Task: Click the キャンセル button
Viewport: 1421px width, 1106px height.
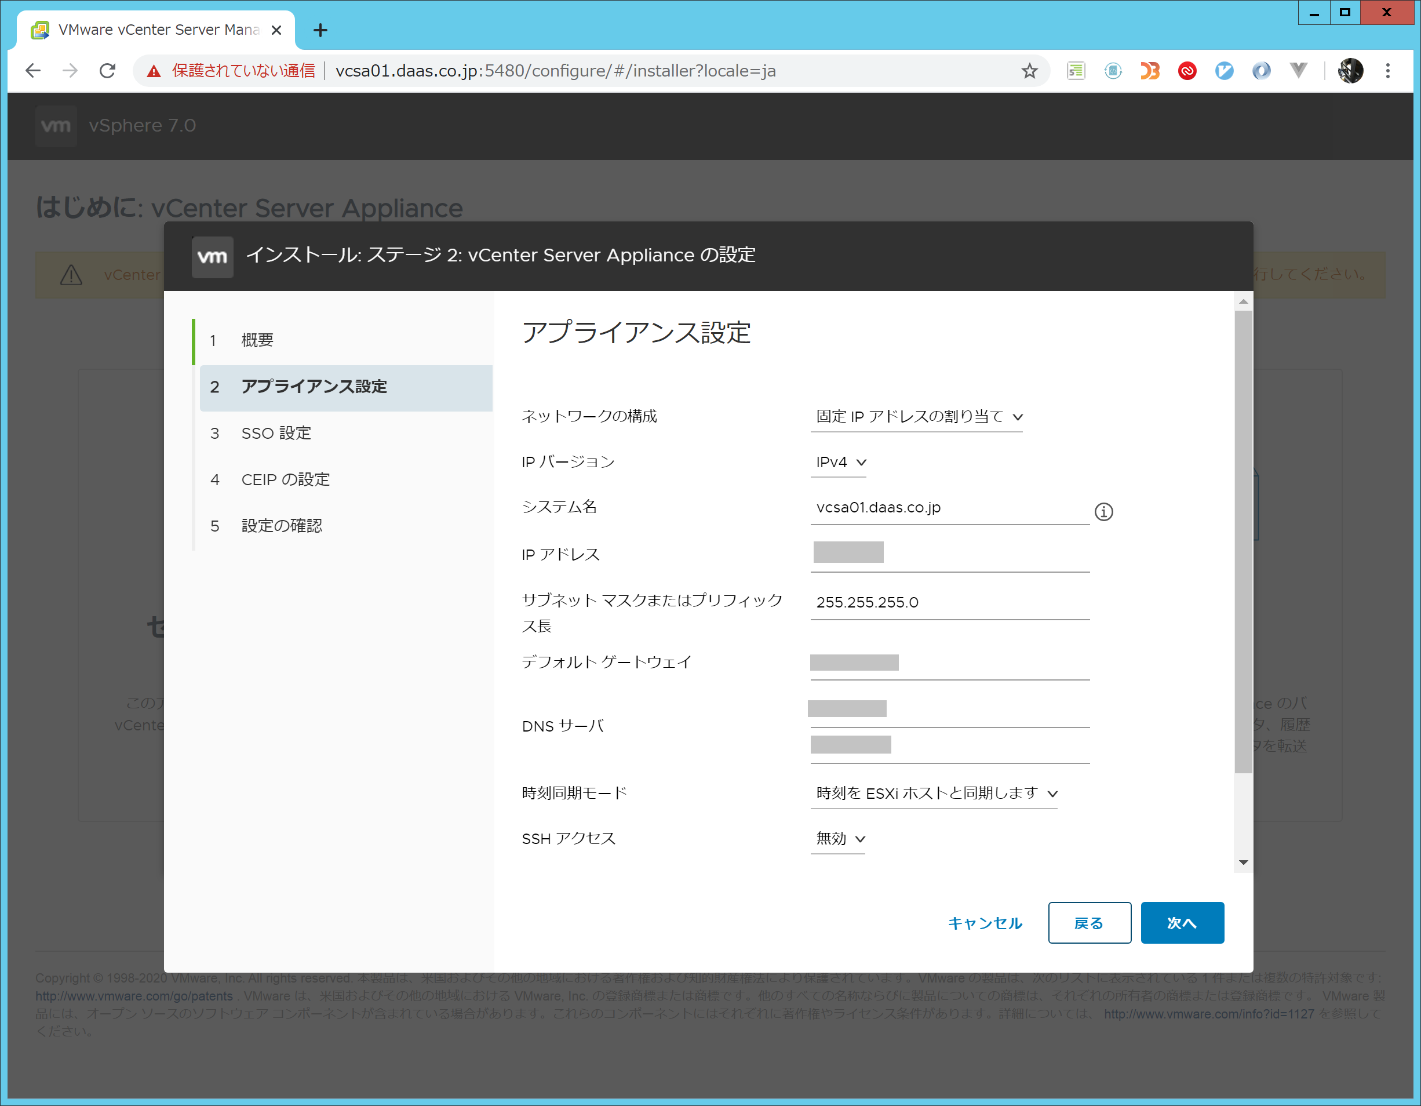Action: click(985, 922)
